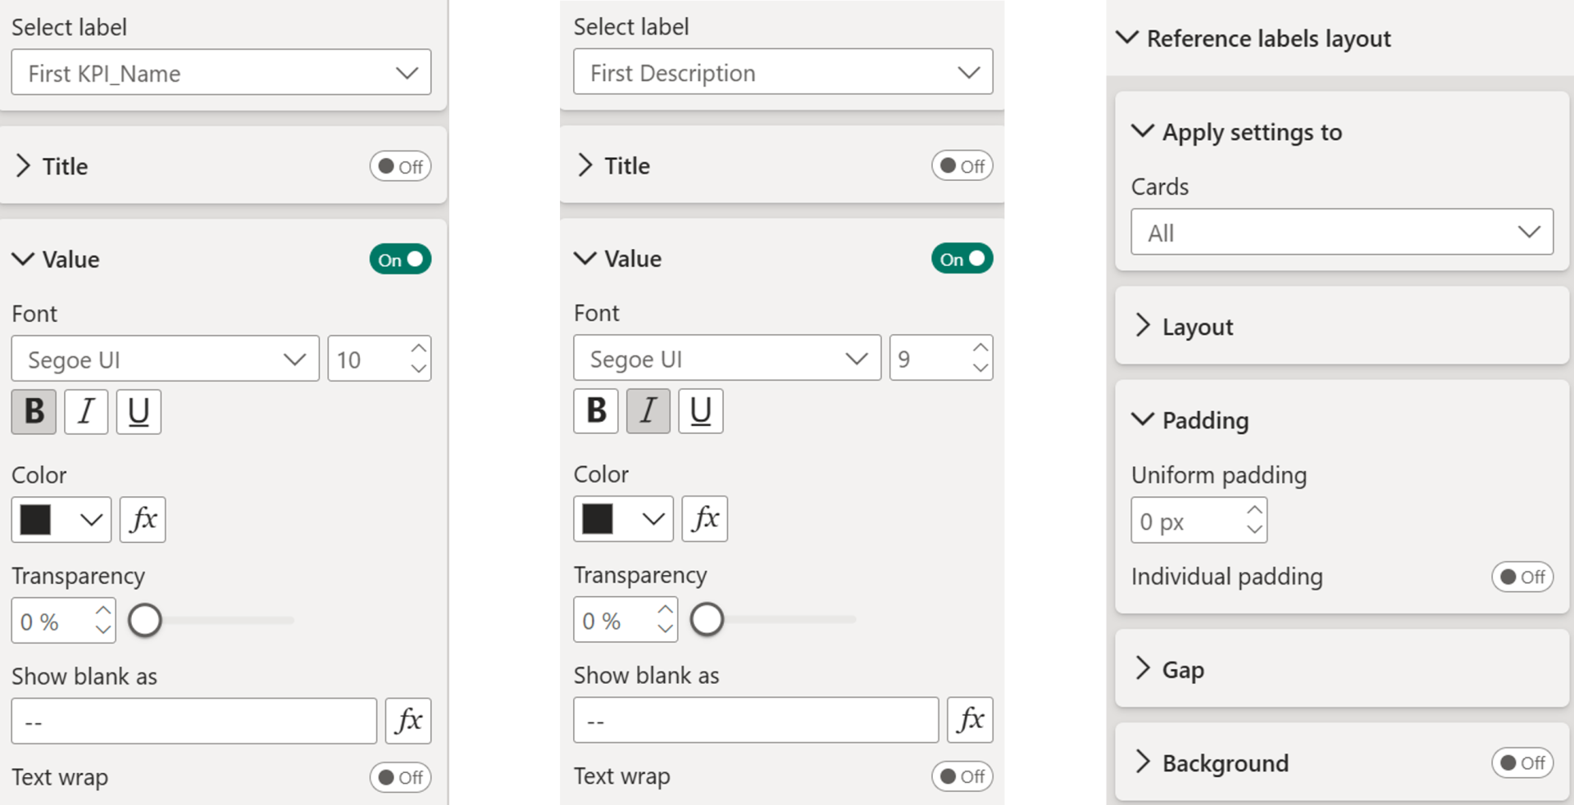The image size is (1574, 805).
Task: Expand the Layout section
Action: (1197, 327)
